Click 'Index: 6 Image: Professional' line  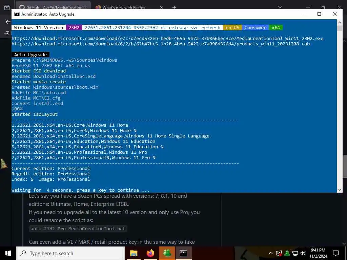pos(51,179)
